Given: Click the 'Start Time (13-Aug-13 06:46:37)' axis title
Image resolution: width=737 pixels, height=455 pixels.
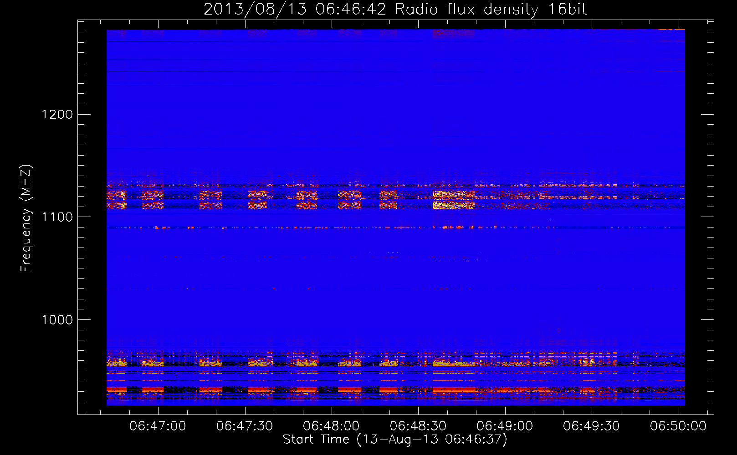Looking at the screenshot, I should coord(395,440).
